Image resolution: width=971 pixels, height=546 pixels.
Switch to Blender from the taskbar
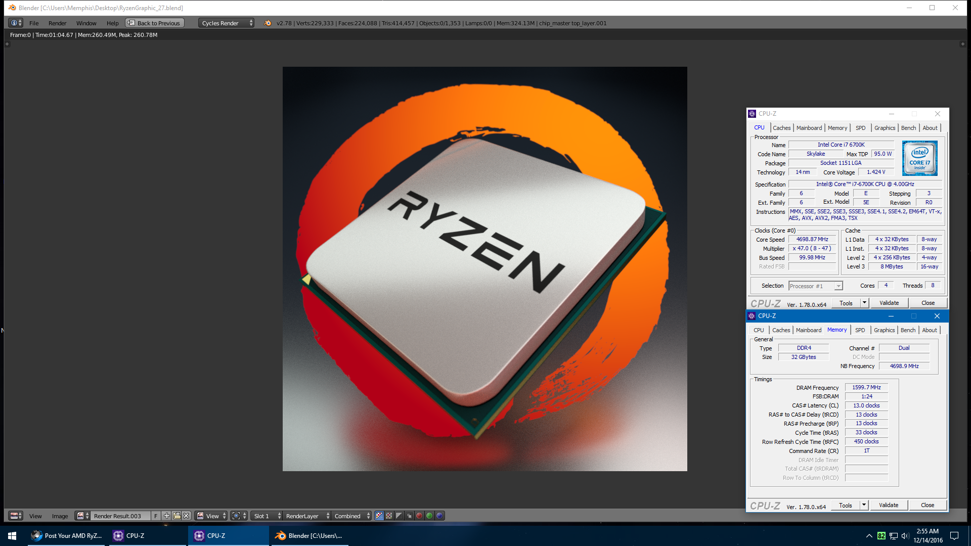tap(310, 535)
